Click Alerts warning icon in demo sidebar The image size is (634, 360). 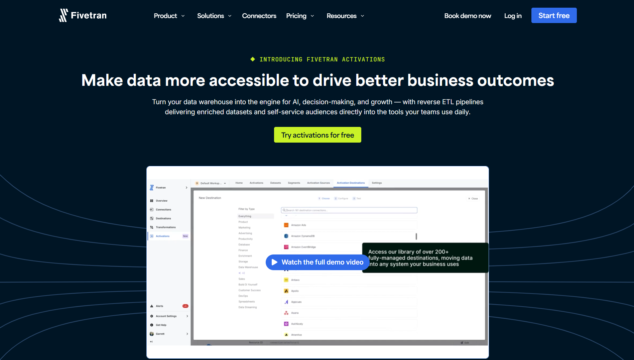pos(152,306)
